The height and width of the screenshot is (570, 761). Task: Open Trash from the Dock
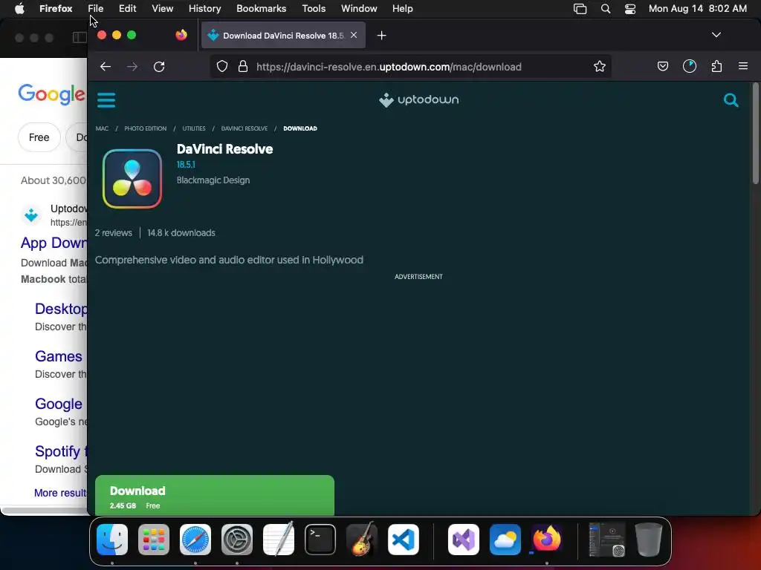click(648, 540)
